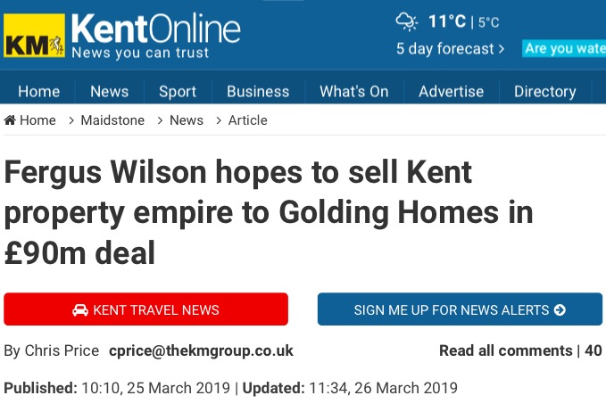Screen dimensions: 606x412
Task: Email cprice@thekmgroup.co.uk
Action: pyautogui.click(x=201, y=351)
